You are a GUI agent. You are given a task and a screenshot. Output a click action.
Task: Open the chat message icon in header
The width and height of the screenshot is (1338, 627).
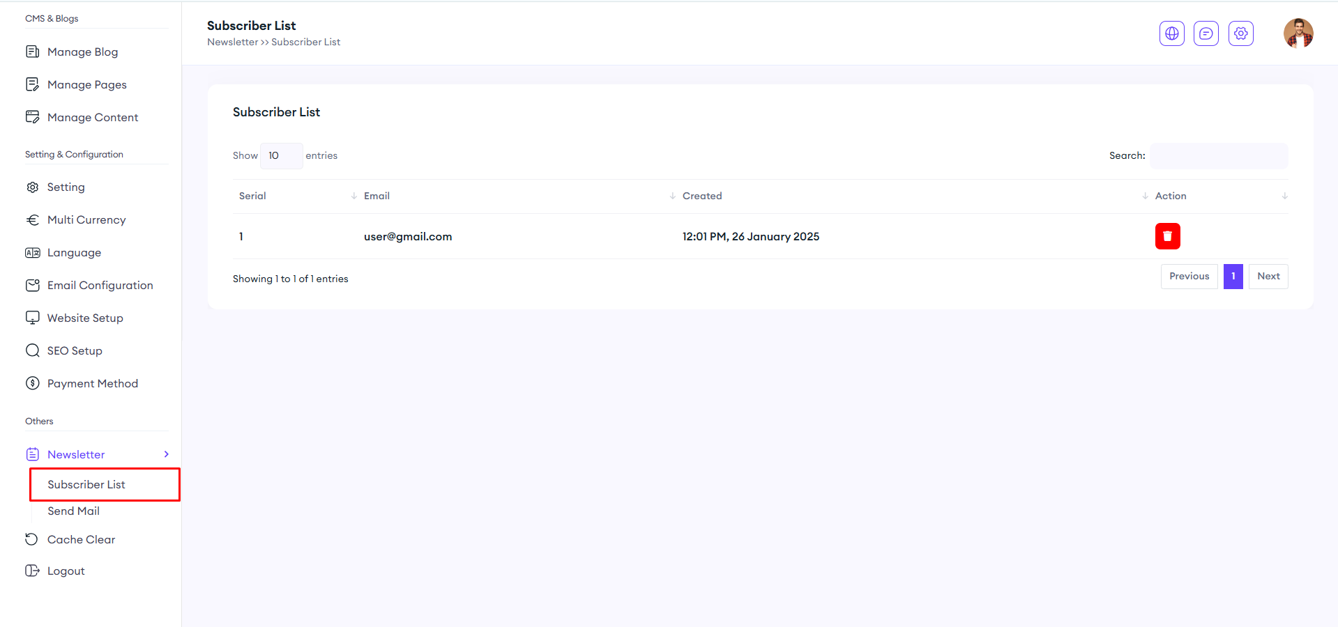(x=1206, y=33)
